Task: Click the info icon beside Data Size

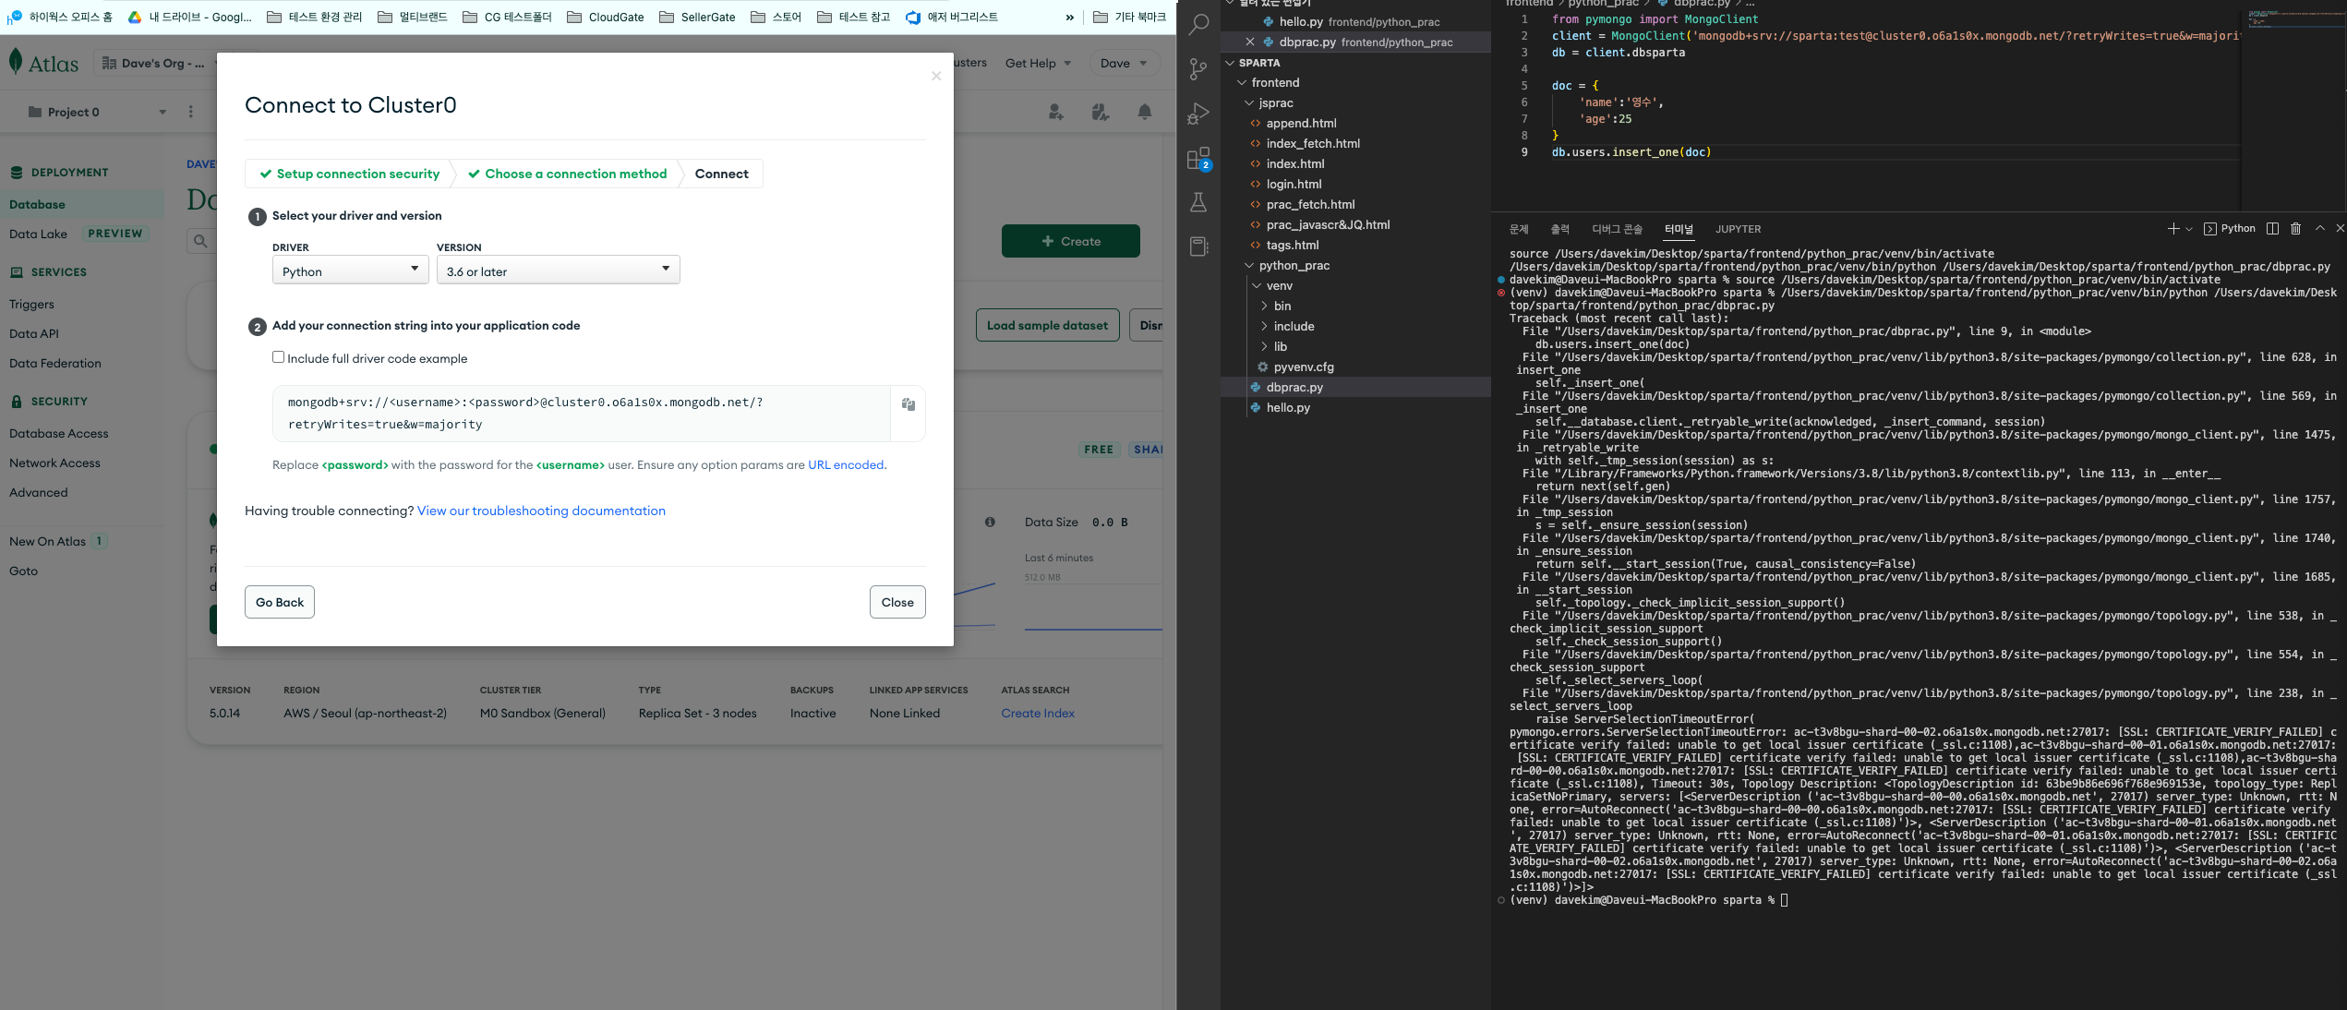Action: (x=990, y=522)
